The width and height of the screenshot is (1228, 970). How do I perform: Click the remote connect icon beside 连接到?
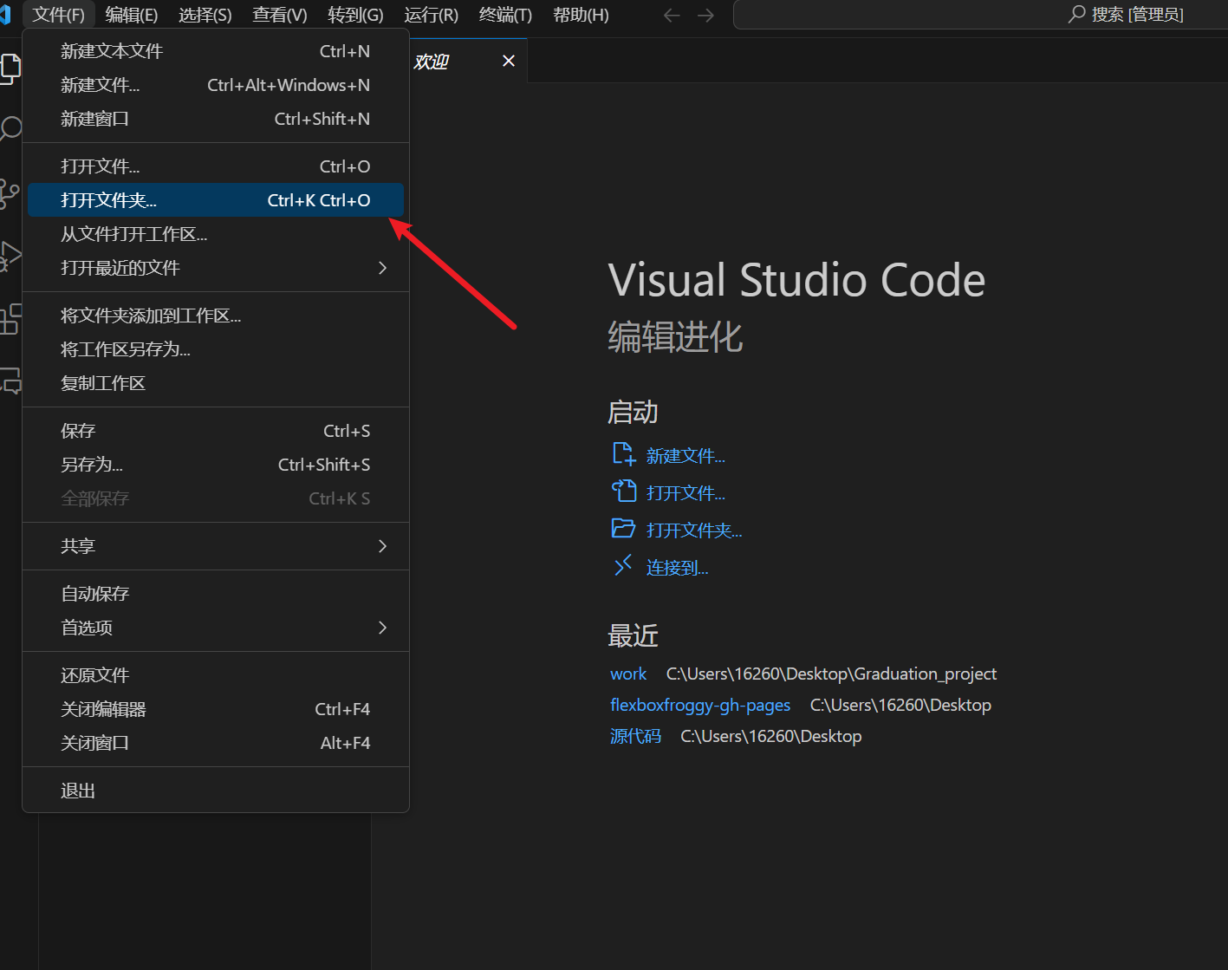[x=623, y=566]
